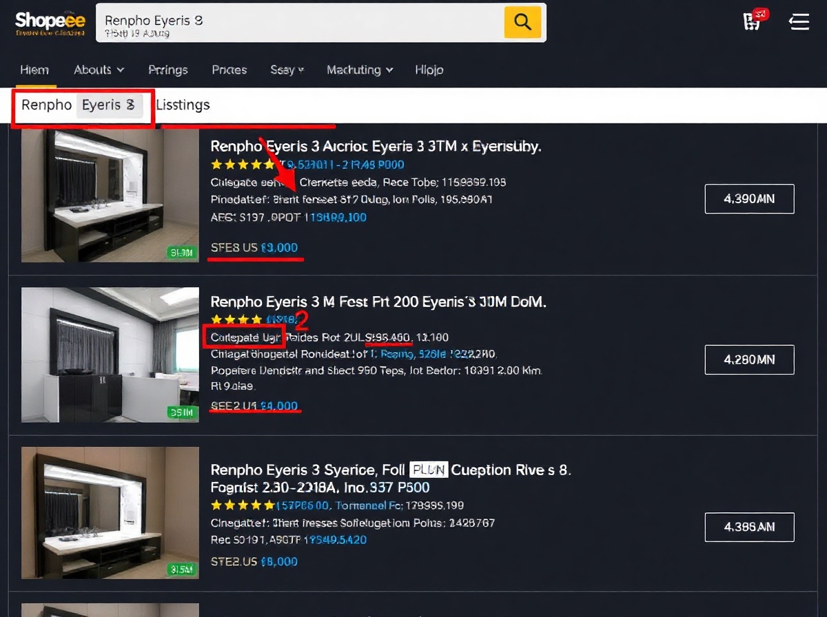Viewport: 827px width, 617px height.
Task: Click price text SFE8 US 8,000
Action: click(254, 248)
